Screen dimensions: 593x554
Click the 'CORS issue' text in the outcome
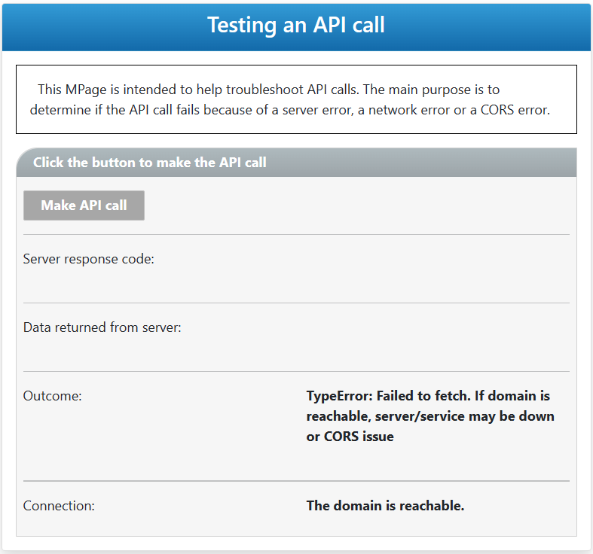click(x=359, y=437)
